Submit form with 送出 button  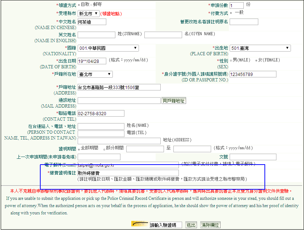click(x=191, y=225)
